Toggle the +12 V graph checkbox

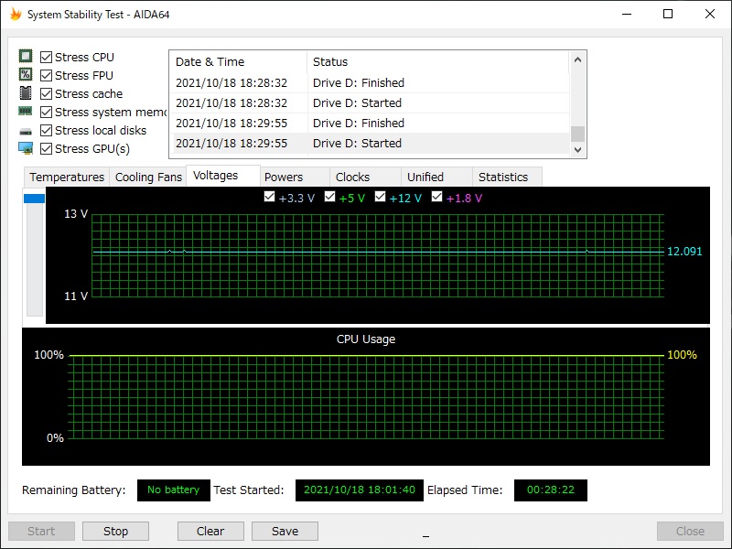pos(380,197)
